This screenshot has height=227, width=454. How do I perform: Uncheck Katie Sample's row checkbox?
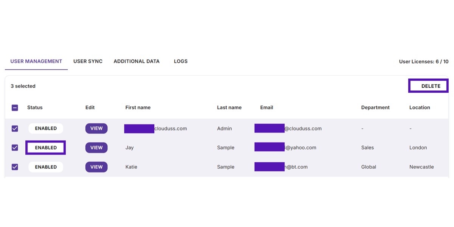[15, 167]
